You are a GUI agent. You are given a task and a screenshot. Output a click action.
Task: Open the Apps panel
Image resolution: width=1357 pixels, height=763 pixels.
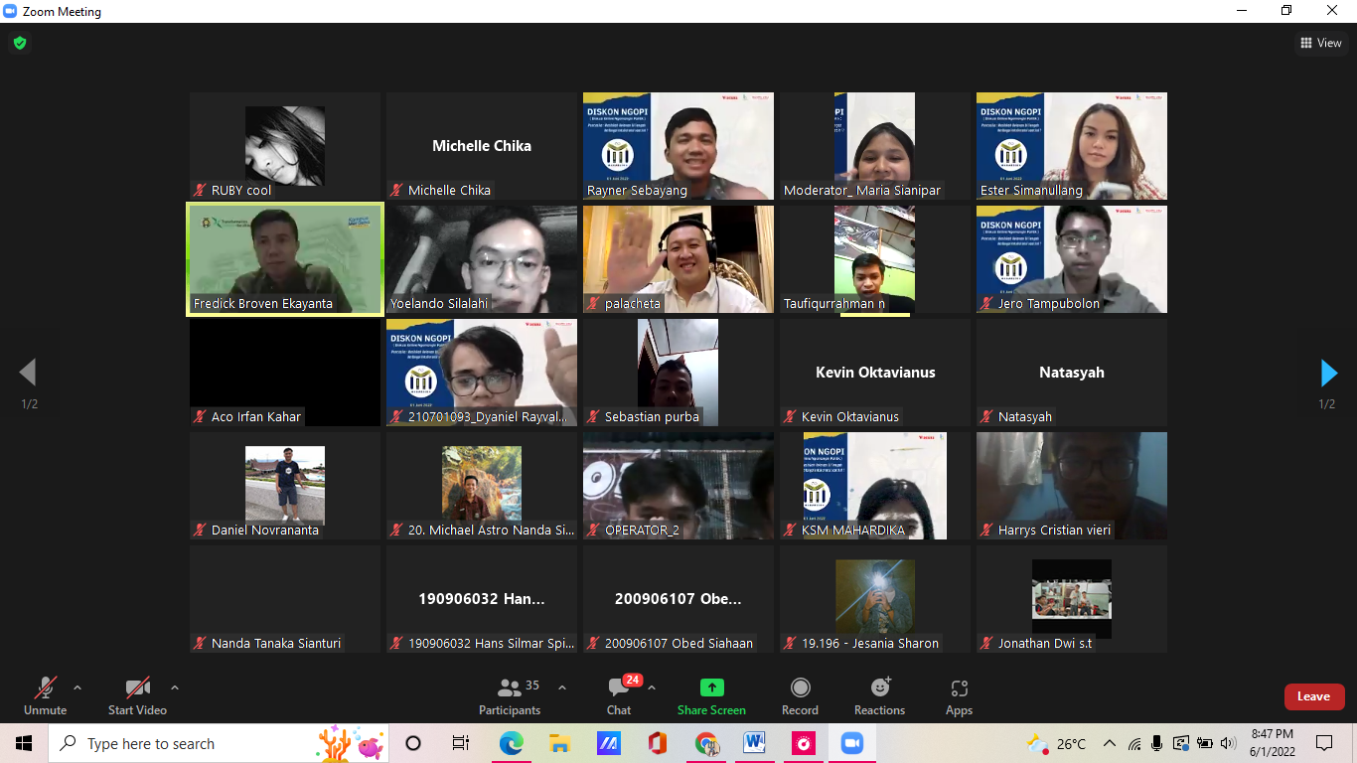coord(959,687)
